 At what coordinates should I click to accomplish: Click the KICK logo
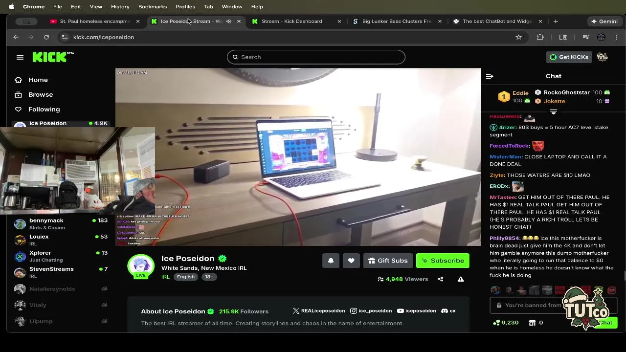[x=53, y=57]
